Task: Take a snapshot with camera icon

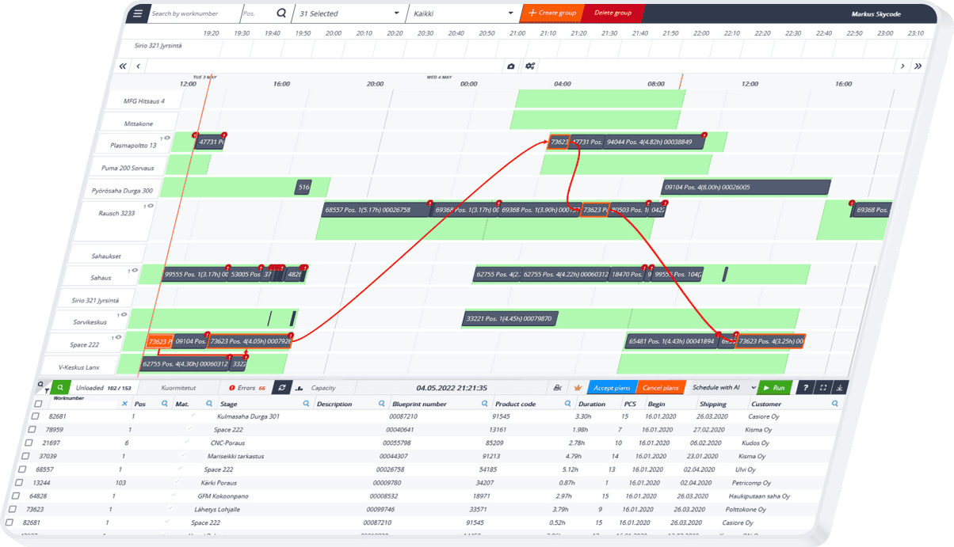Action: [x=511, y=66]
